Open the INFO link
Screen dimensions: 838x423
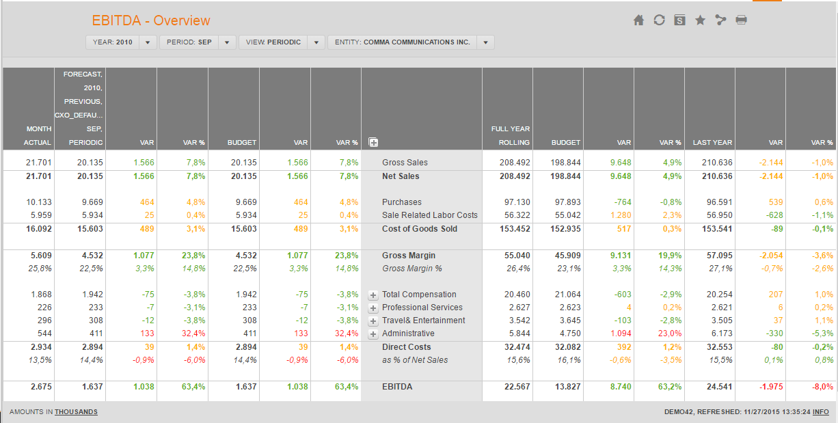coord(820,412)
